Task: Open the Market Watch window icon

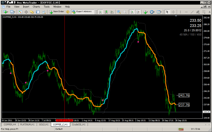Action: tap(20, 12)
